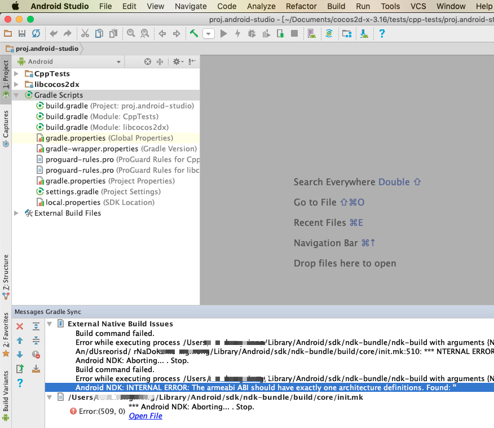Open the AVD Manager icon
Screen dimensions: 494x428
(312, 33)
